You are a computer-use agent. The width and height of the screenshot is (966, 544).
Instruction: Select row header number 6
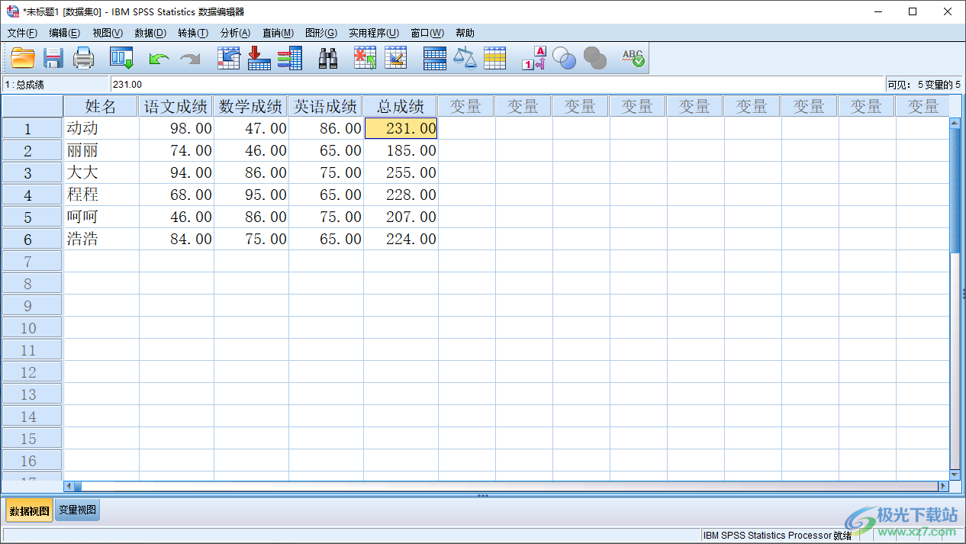pos(32,240)
